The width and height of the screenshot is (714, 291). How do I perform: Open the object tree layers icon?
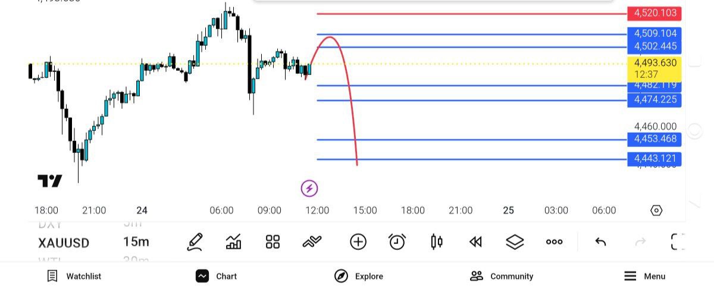tap(515, 242)
